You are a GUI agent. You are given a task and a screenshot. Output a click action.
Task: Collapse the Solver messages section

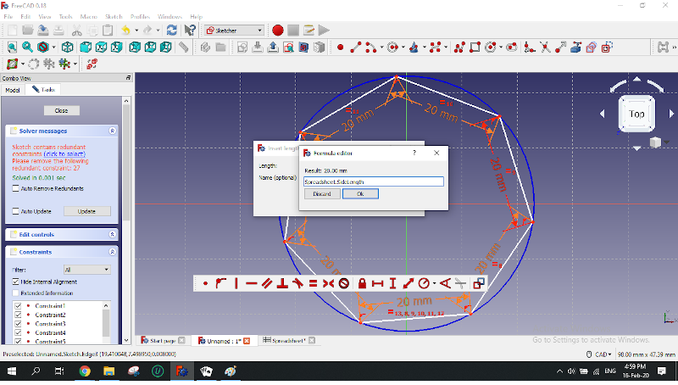[x=113, y=131]
